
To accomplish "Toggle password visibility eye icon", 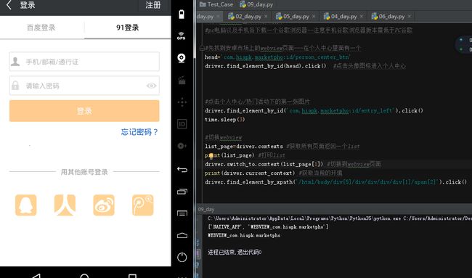I will click(x=152, y=86).
